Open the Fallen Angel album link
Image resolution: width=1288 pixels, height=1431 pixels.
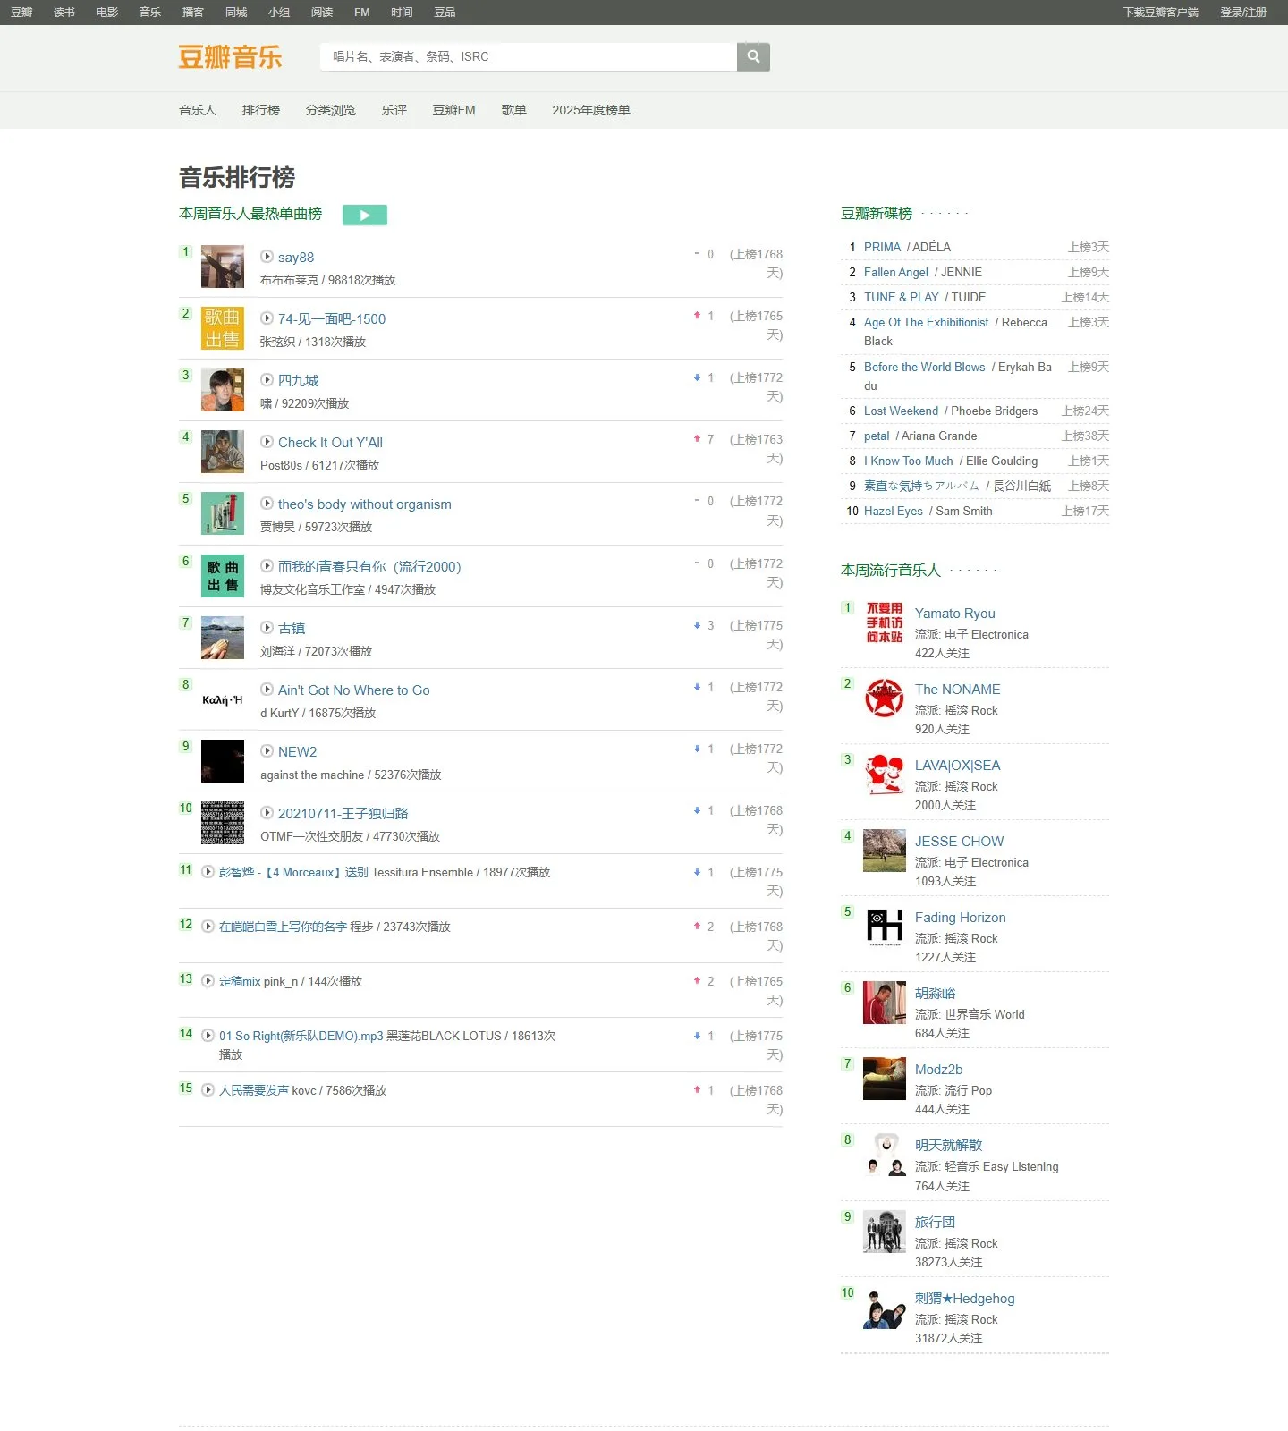(896, 272)
